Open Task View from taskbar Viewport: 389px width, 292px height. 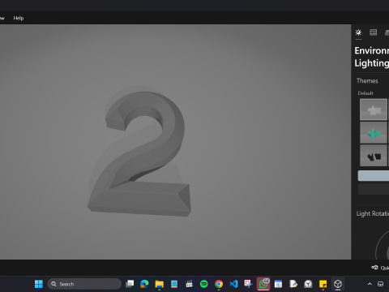tap(130, 284)
